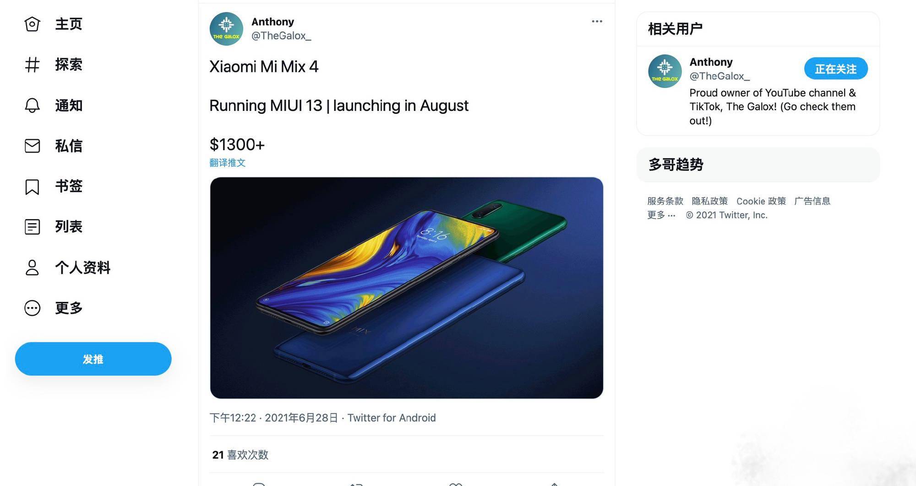Expand the footer 更多 … links
The width and height of the screenshot is (916, 486).
[661, 215]
